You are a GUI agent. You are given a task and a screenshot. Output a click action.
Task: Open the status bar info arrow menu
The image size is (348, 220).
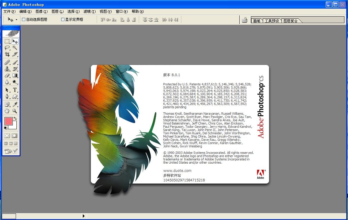tap(84, 216)
